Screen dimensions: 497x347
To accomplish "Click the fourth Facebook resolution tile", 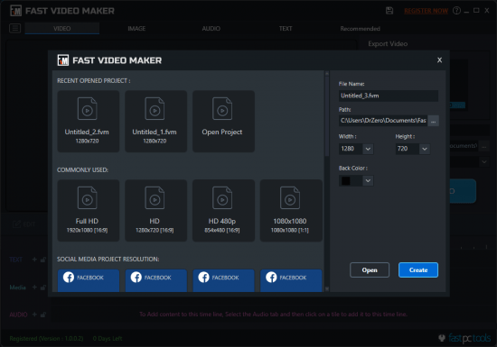I will coord(291,280).
